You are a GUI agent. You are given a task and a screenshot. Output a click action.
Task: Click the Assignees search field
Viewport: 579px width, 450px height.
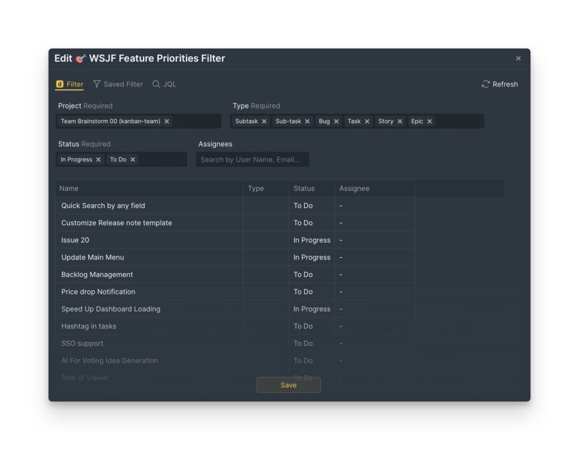click(253, 159)
